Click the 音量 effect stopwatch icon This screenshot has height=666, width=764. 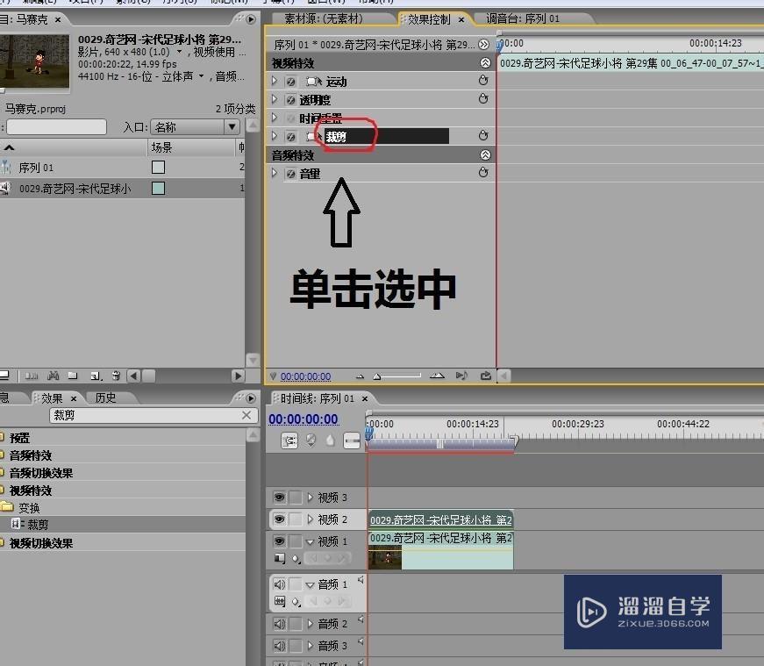point(482,173)
